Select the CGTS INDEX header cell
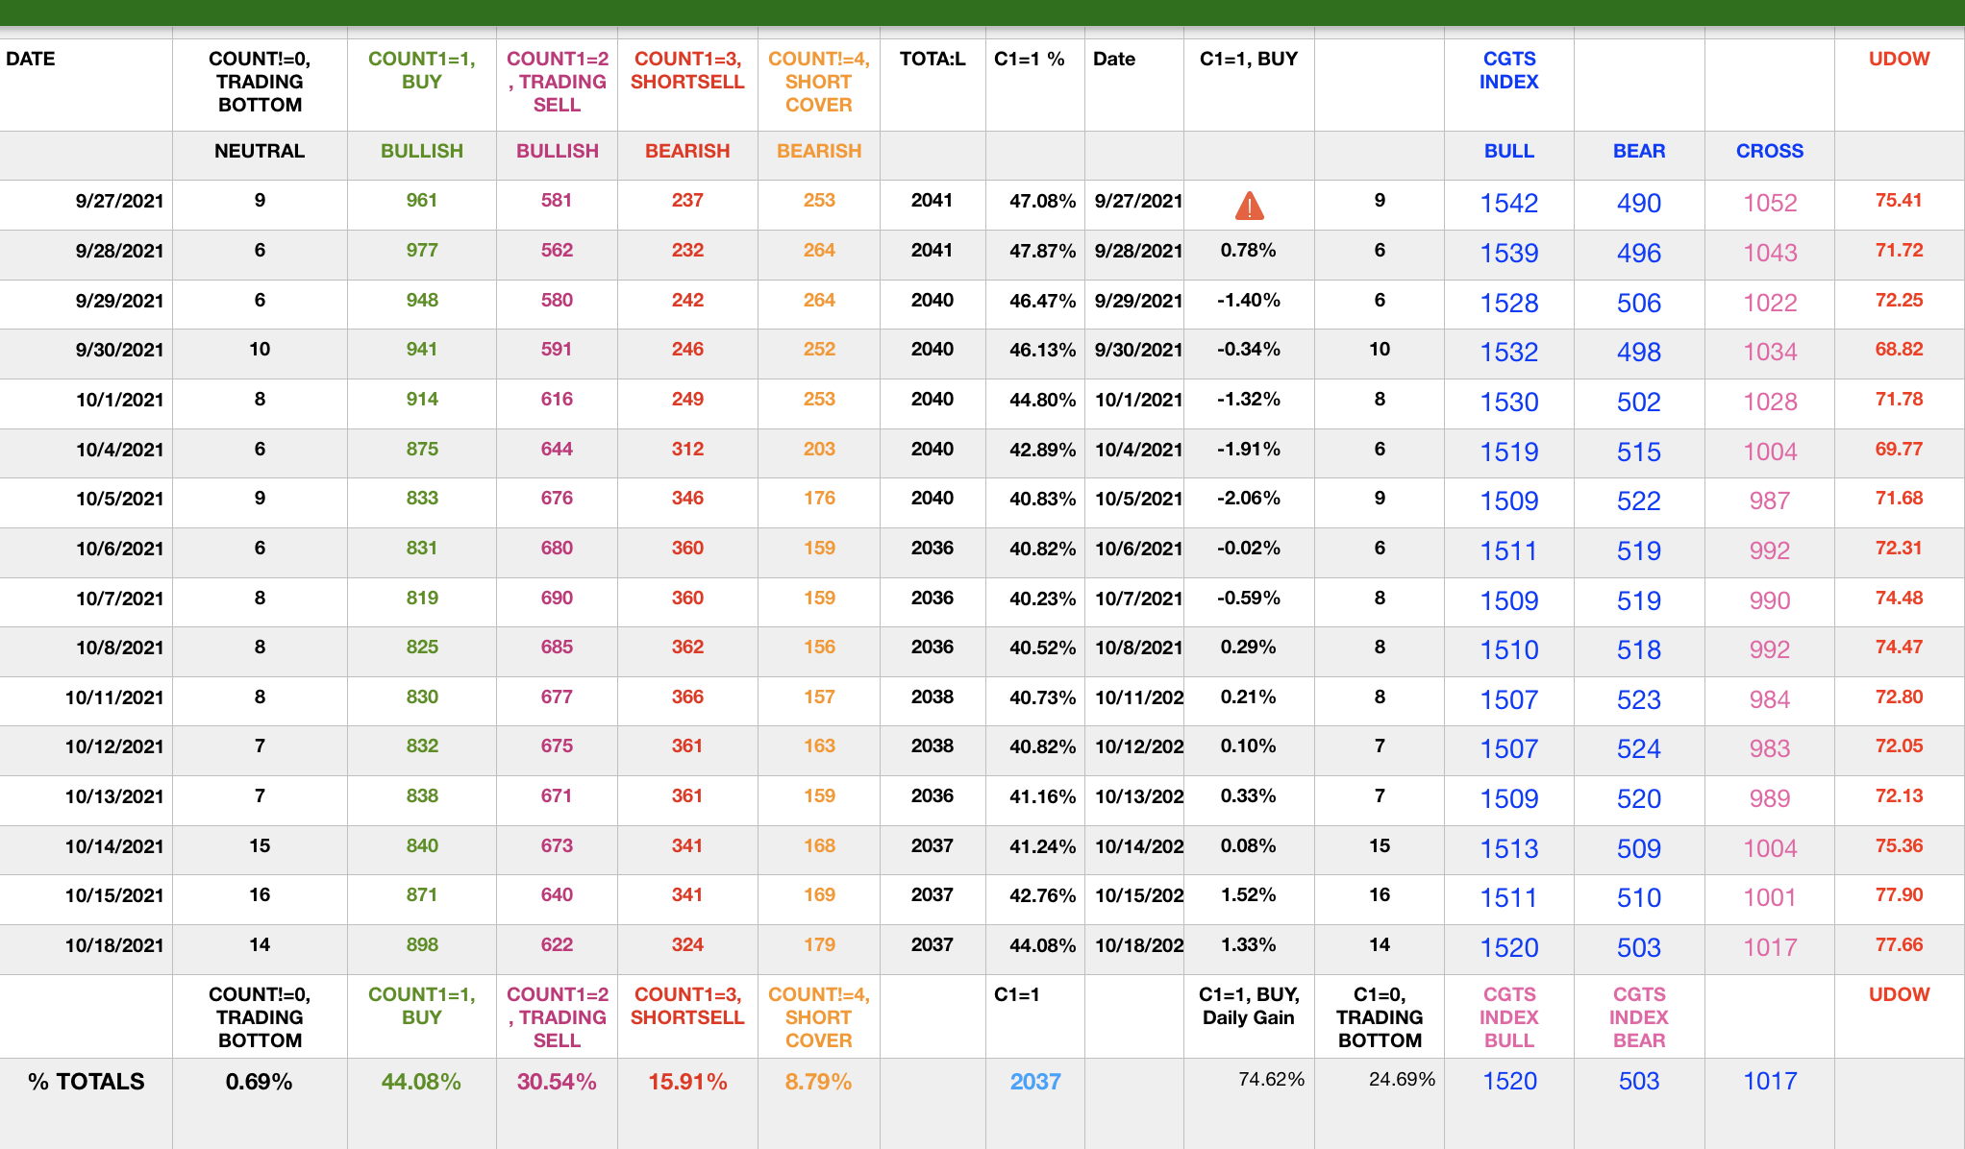The image size is (1965, 1149). point(1508,70)
